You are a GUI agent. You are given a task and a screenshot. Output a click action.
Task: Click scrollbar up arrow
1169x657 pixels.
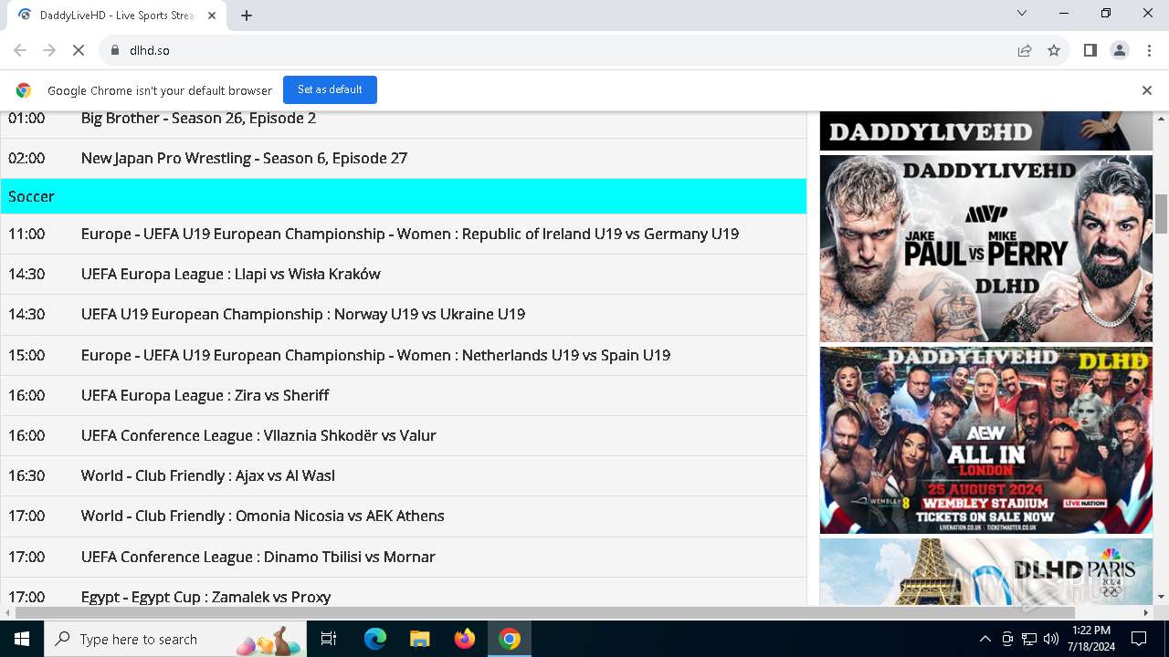click(x=1162, y=119)
